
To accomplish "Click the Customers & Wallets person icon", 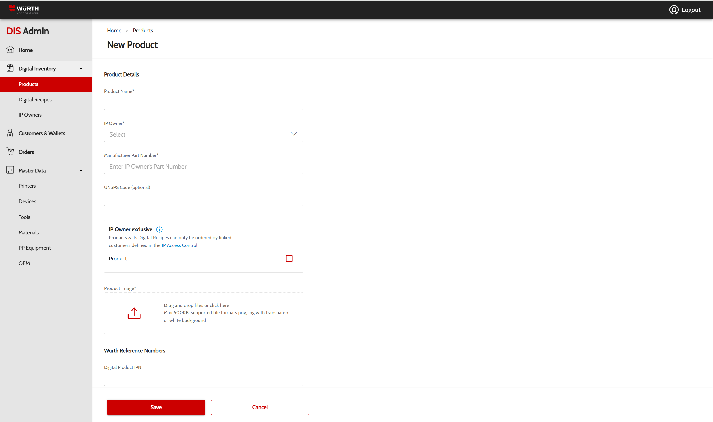I will coord(10,133).
